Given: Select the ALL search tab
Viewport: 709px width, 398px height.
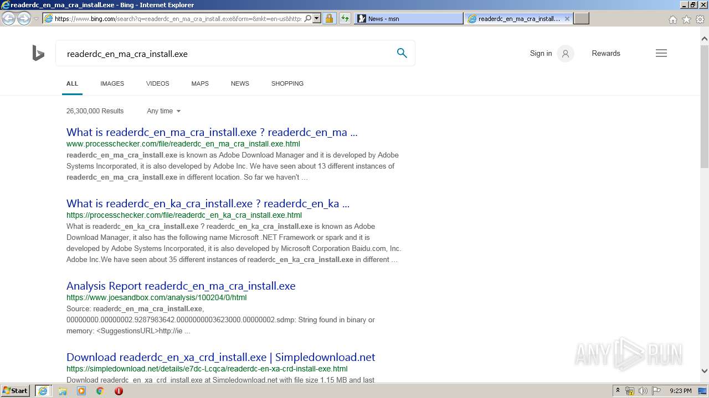Looking at the screenshot, I should (x=72, y=83).
